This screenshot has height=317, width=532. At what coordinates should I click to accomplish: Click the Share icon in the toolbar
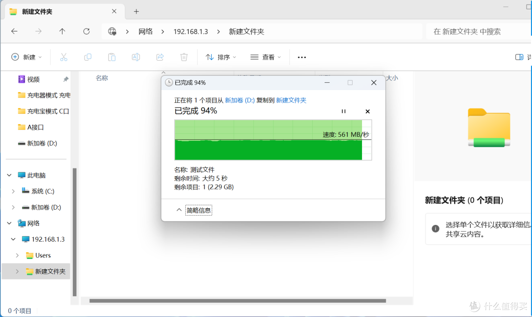click(160, 57)
